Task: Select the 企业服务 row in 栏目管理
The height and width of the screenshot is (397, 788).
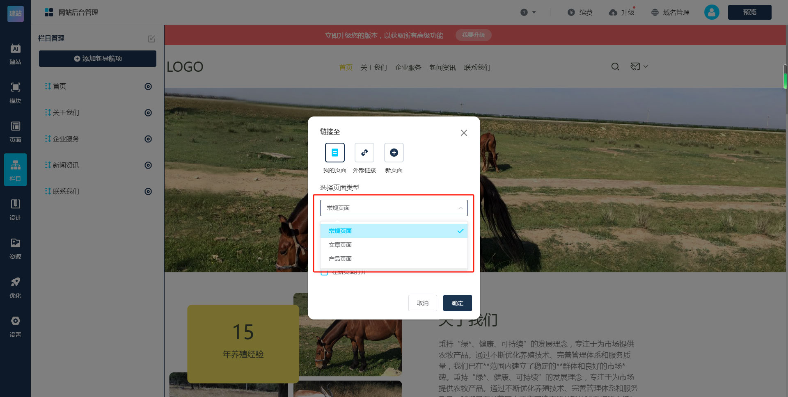Action: 98,139
